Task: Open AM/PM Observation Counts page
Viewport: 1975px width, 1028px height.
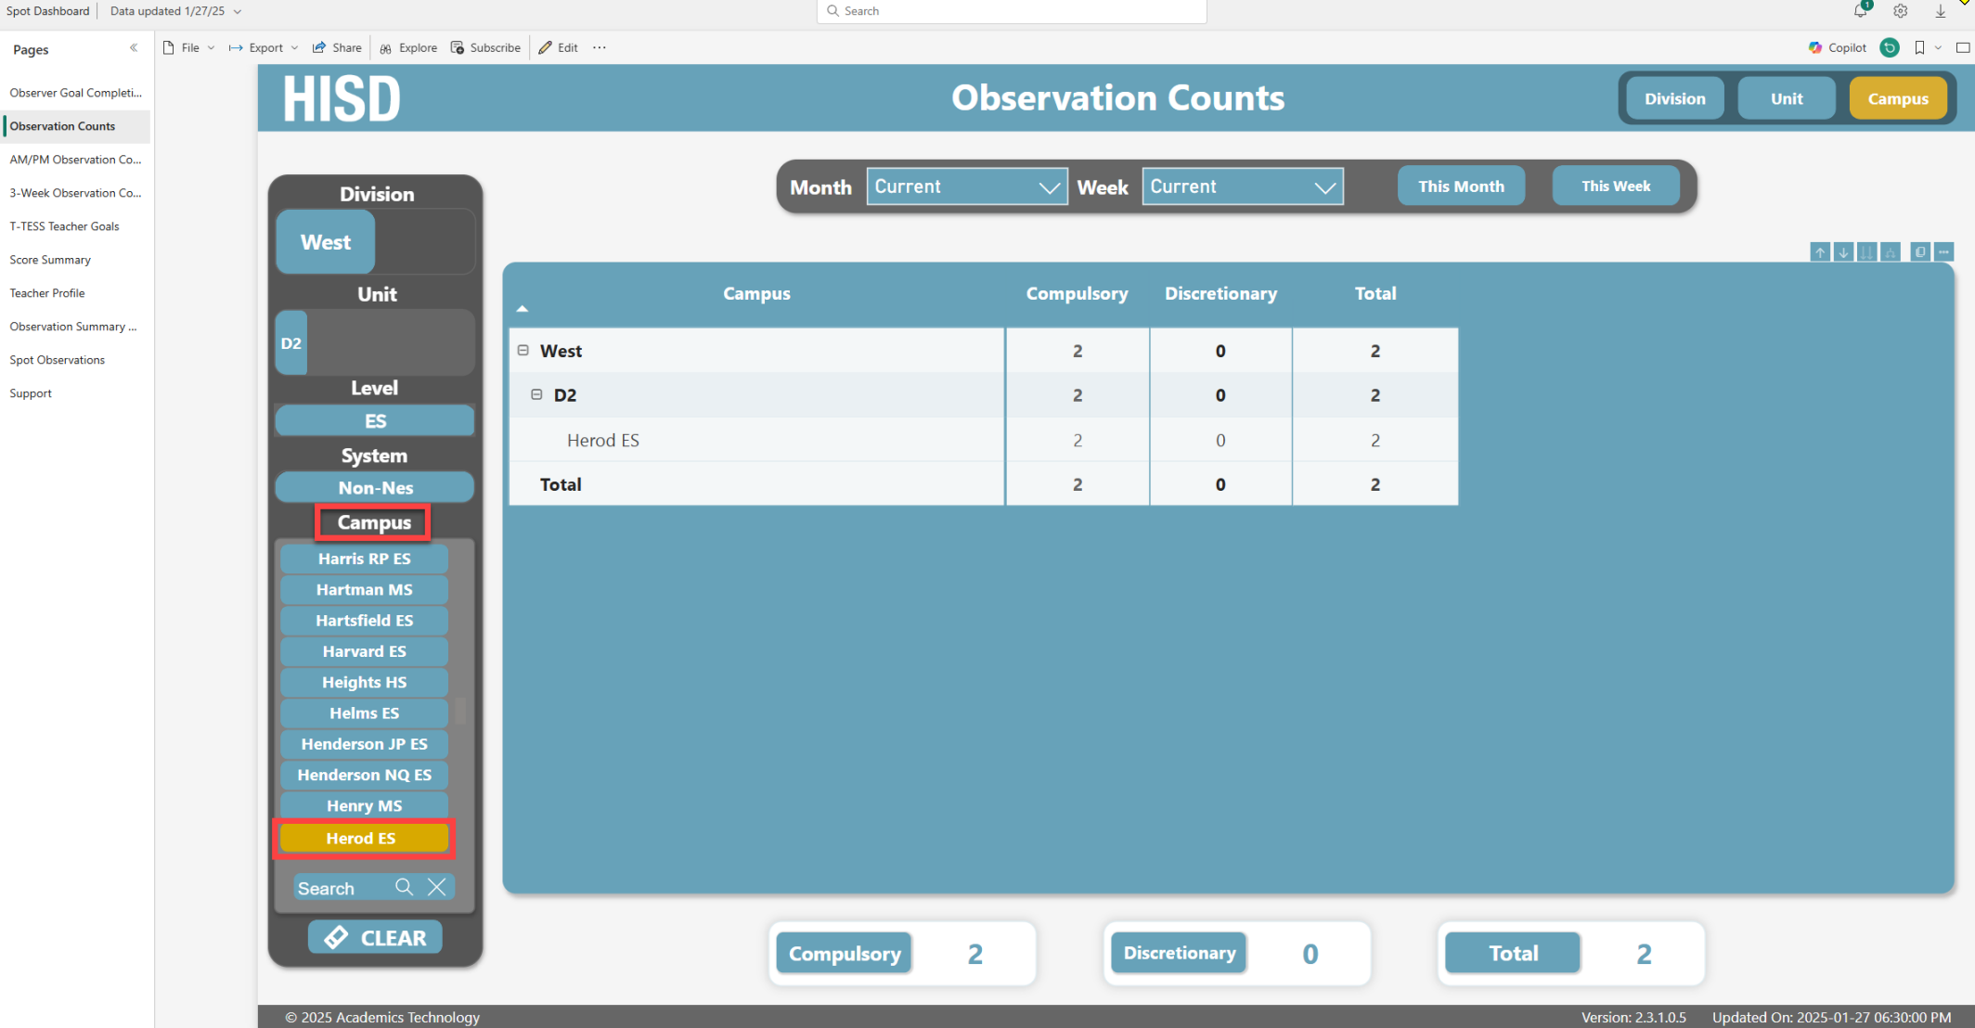Action: pos(76,160)
